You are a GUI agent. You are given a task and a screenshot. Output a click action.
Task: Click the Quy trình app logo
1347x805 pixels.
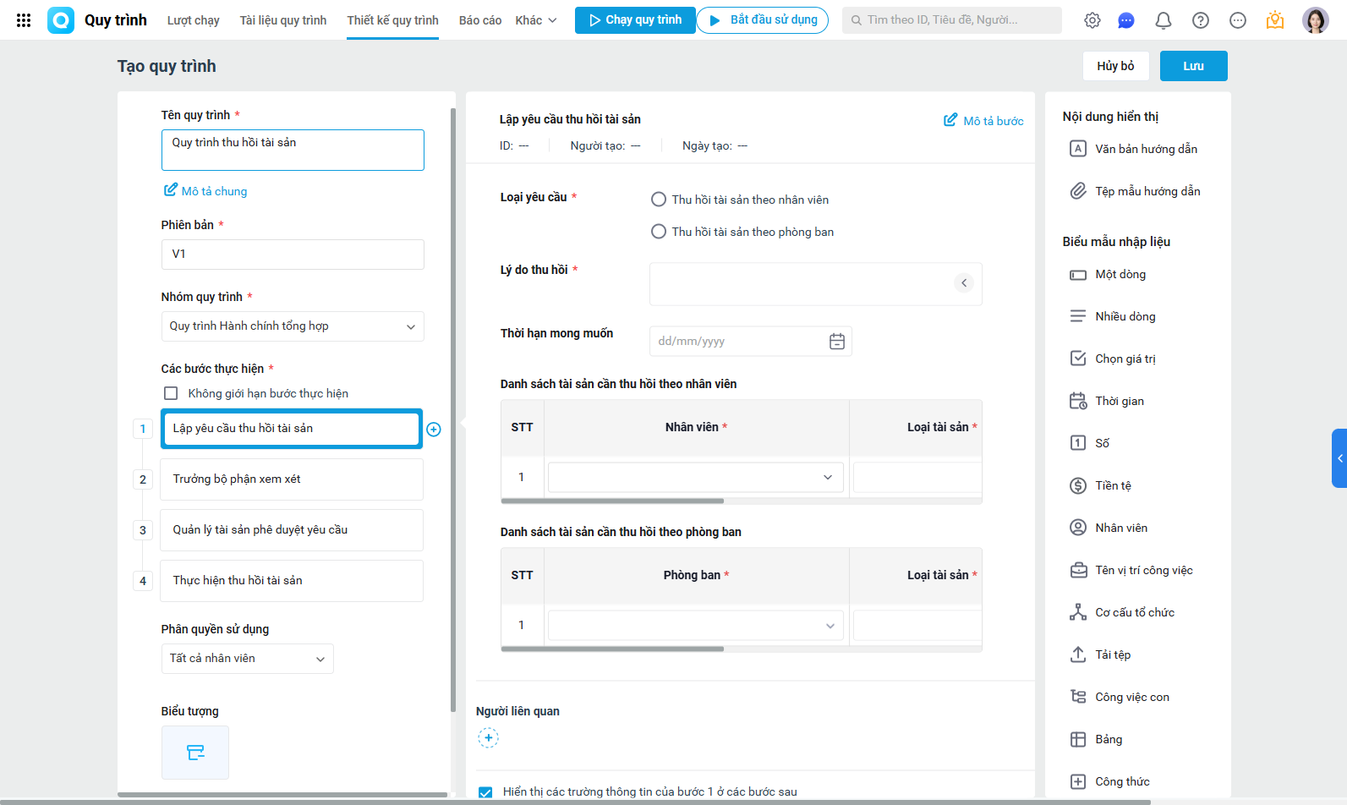61,20
